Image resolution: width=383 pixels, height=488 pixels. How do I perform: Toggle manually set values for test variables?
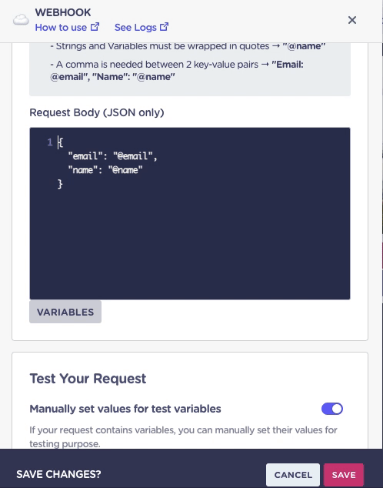point(332,409)
